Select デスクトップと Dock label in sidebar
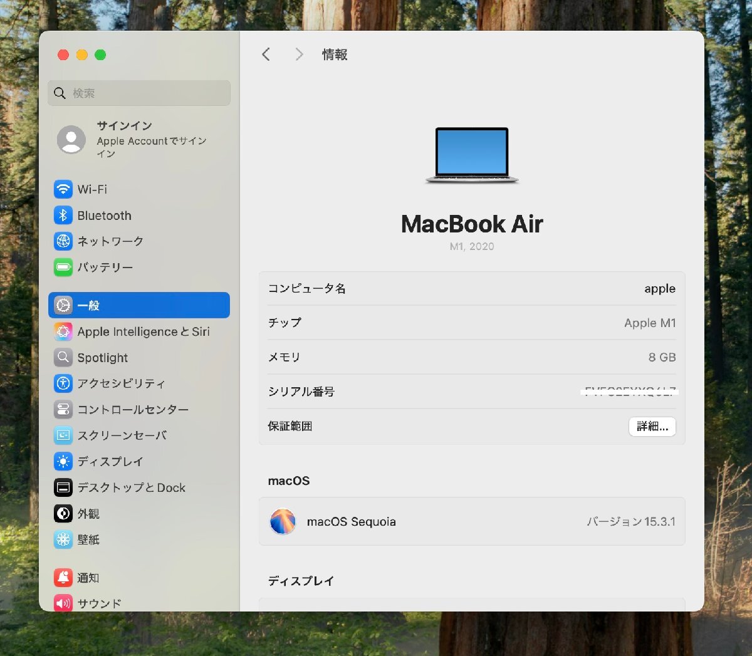This screenshot has height=656, width=752. click(x=132, y=487)
